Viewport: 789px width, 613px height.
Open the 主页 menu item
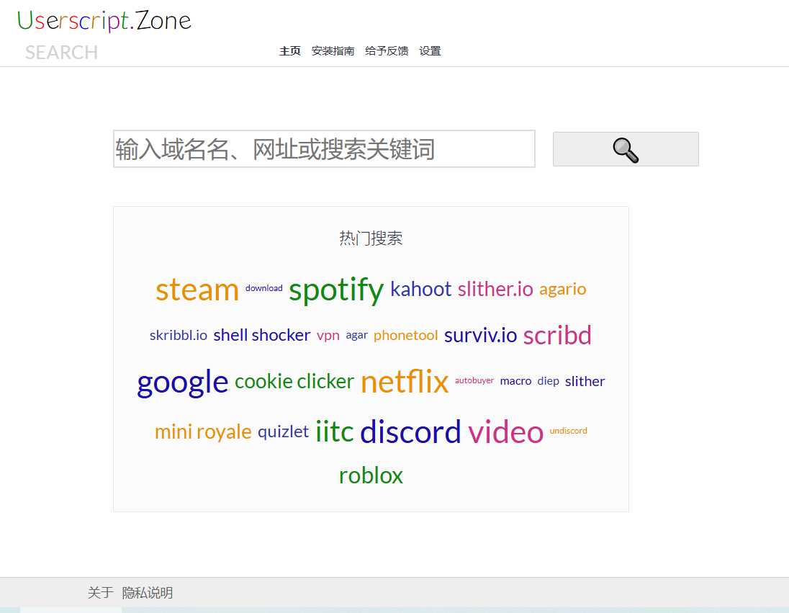[289, 50]
